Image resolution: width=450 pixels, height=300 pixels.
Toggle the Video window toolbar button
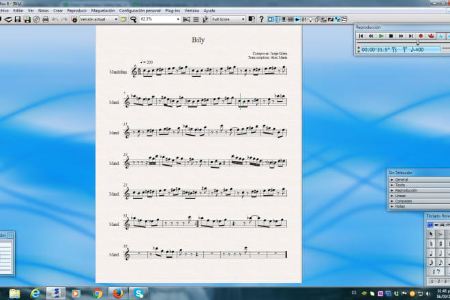coord(331,19)
